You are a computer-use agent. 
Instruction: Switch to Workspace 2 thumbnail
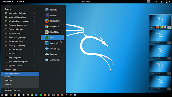click(160, 37)
